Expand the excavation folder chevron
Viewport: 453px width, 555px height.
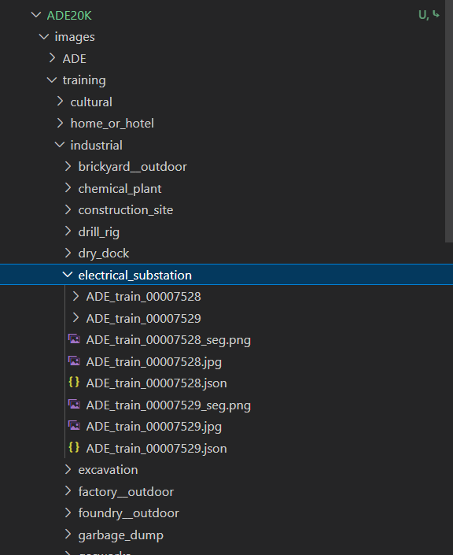(x=68, y=469)
